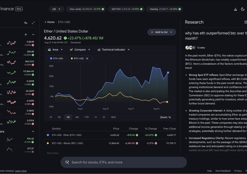Click the ETH / USD breadcrumb
247x174 pixels.
click(64, 22)
